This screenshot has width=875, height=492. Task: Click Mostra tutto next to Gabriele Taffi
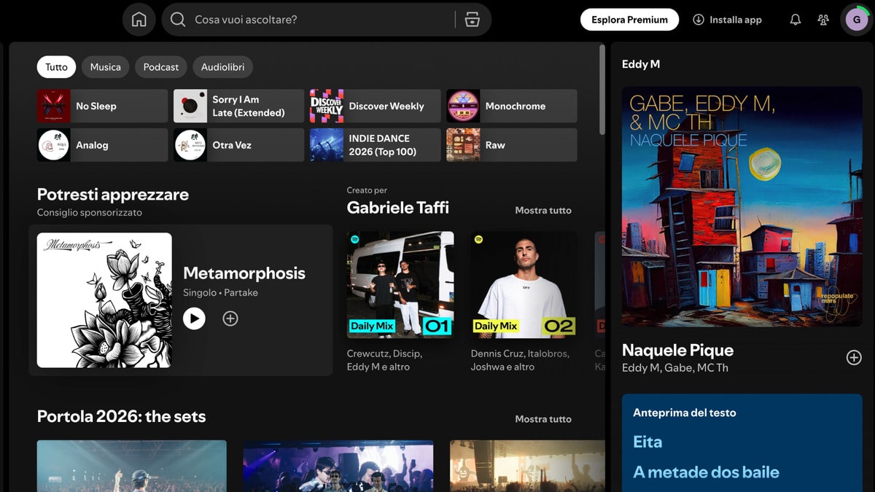543,210
